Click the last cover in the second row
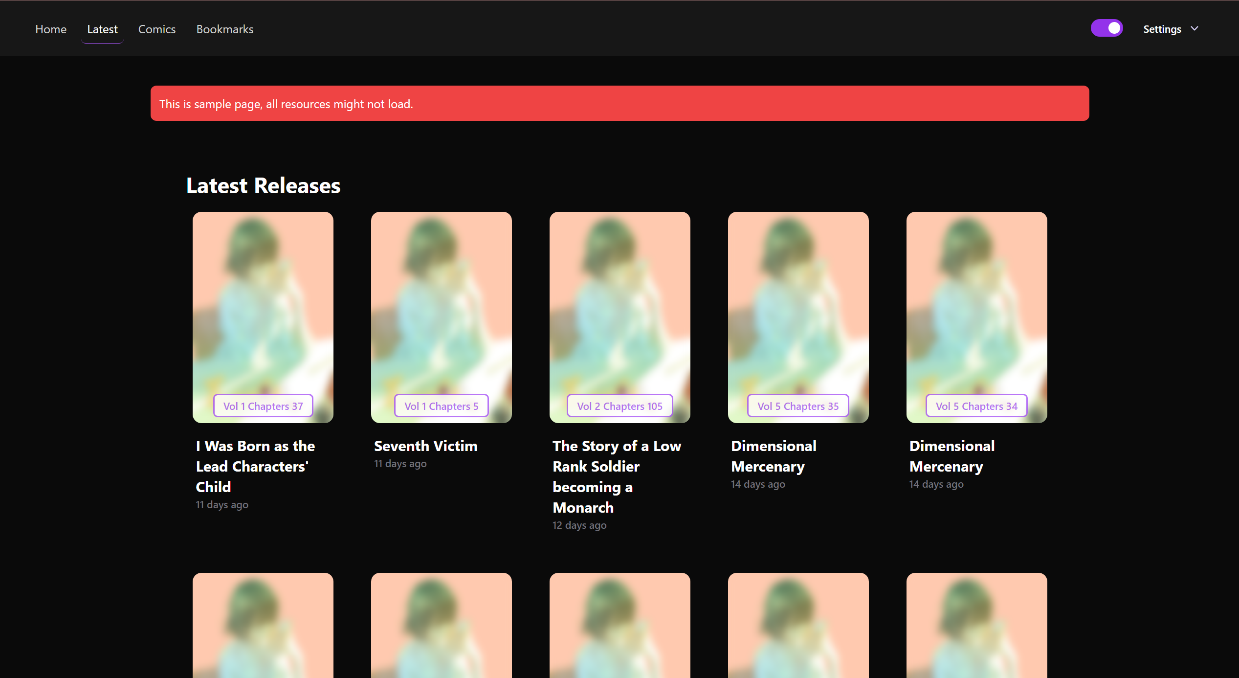Screen dimensions: 1239x678 click(976, 626)
